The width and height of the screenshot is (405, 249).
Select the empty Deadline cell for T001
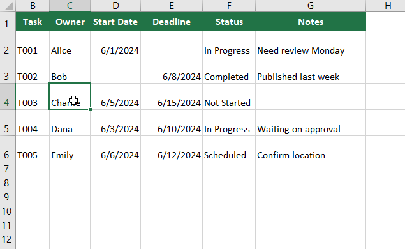(172, 44)
